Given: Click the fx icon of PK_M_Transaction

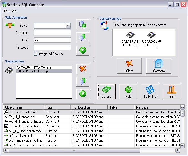Looking at the screenshot, I should [6, 117].
